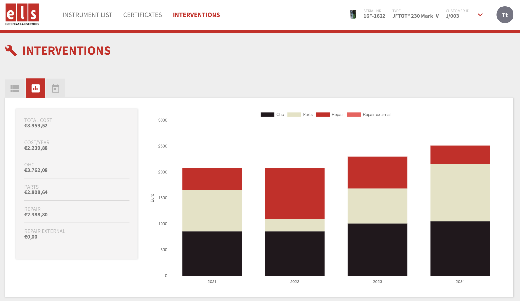This screenshot has width=520, height=301.
Task: Open the Tt user avatar menu
Action: 505,15
